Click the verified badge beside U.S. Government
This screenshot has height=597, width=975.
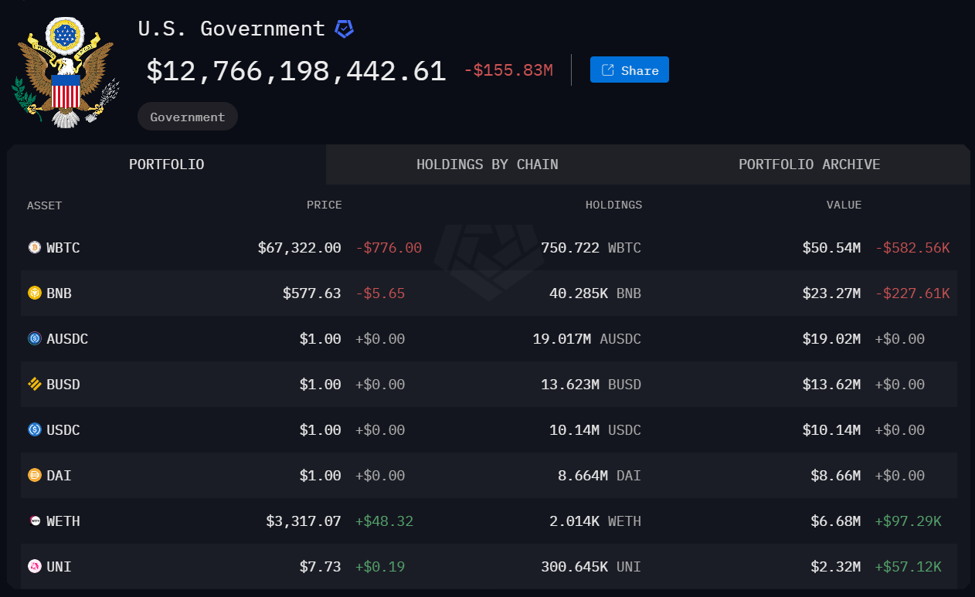click(344, 29)
